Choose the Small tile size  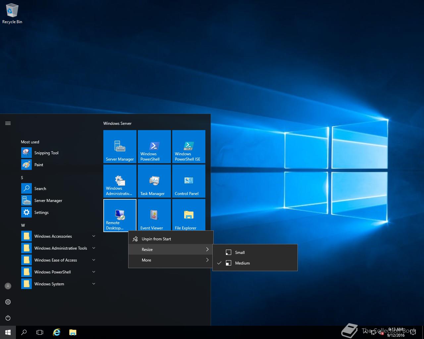pos(255,253)
